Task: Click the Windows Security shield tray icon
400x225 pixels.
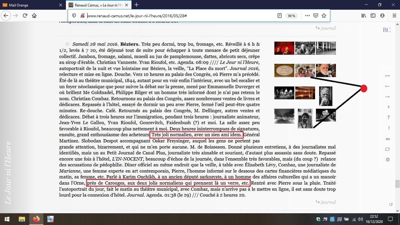Action: (x=318, y=219)
